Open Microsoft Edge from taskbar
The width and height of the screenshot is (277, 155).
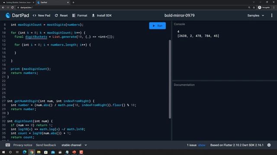pos(25,152)
